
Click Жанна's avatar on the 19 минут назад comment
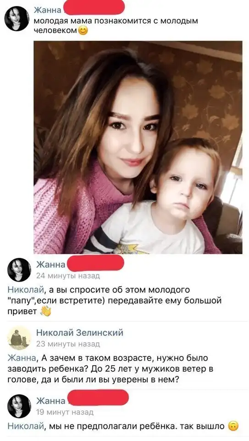tap(19, 406)
